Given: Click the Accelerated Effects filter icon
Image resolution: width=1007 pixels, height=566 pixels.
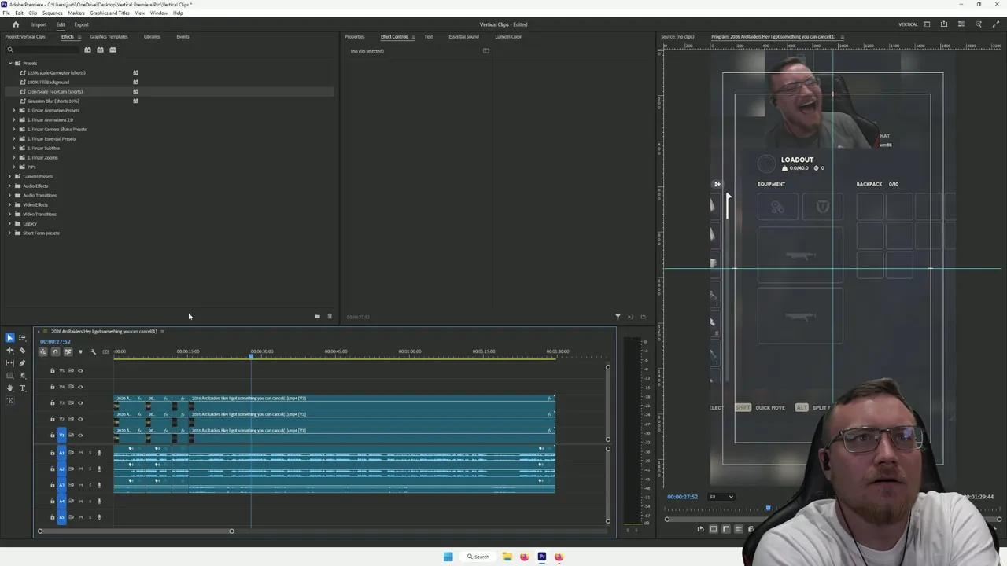Looking at the screenshot, I should [87, 50].
